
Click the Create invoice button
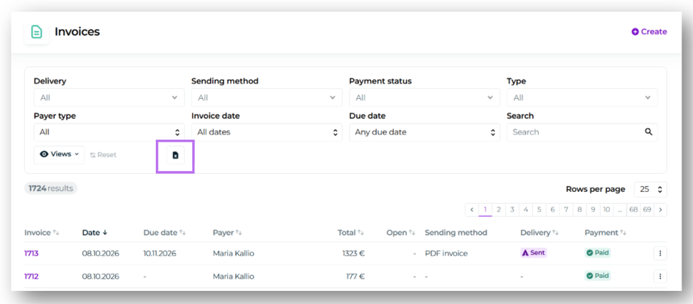(649, 32)
